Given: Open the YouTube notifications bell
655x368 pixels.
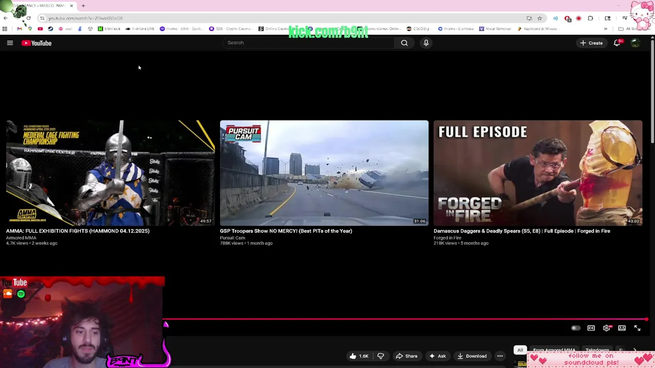Looking at the screenshot, I should click(617, 43).
